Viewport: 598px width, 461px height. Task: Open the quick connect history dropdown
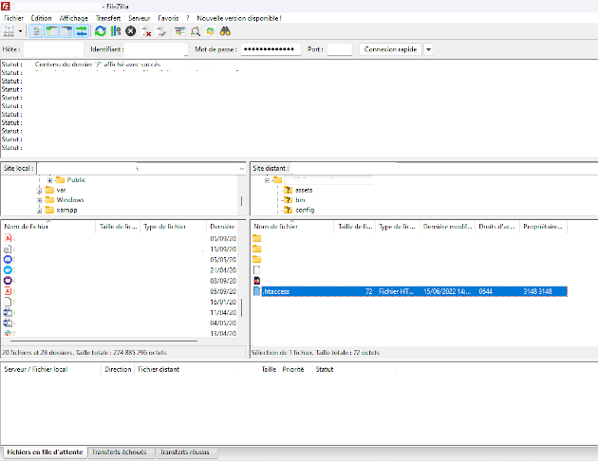click(x=429, y=49)
